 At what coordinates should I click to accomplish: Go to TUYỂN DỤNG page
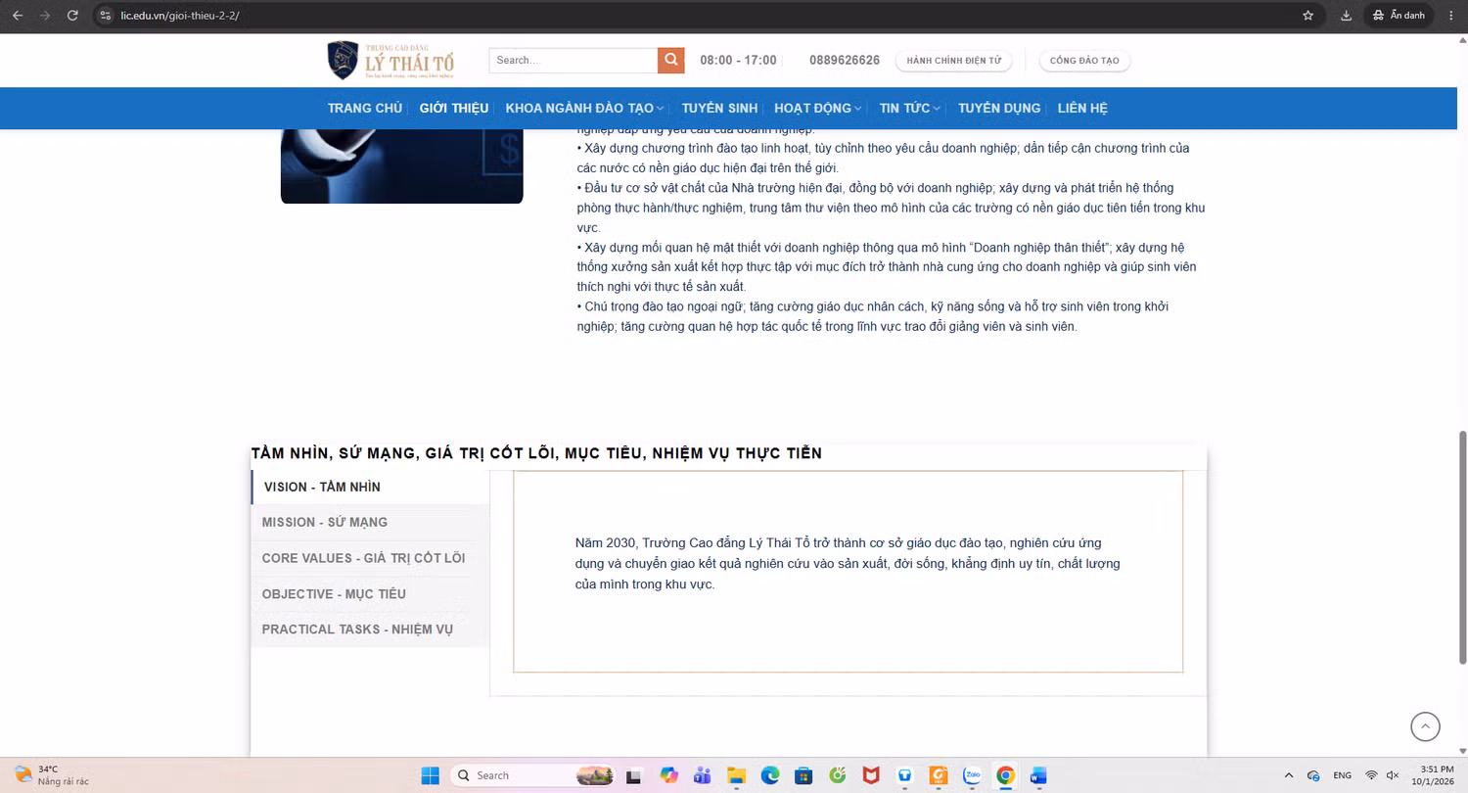point(999,108)
